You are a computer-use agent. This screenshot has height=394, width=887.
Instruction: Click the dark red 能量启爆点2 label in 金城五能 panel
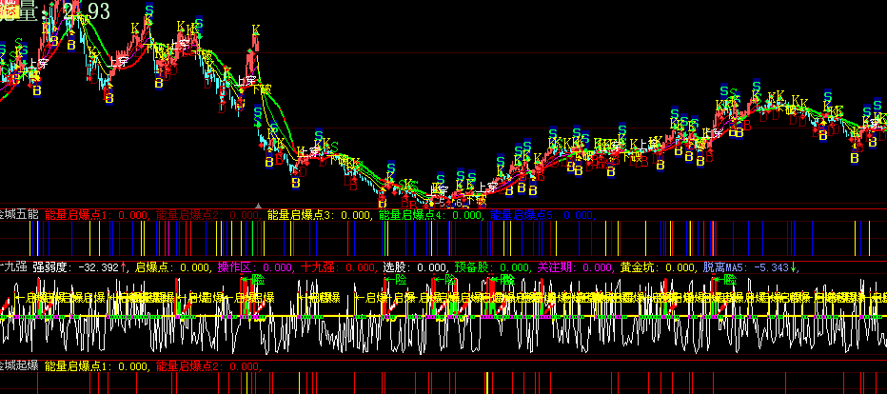point(207,215)
